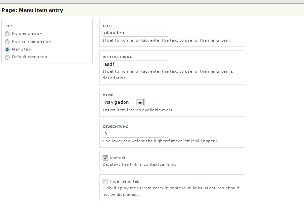The height and width of the screenshot is (211, 304).
Task: Pick the 'Default menu tab' radio option
Action: (x=7, y=57)
